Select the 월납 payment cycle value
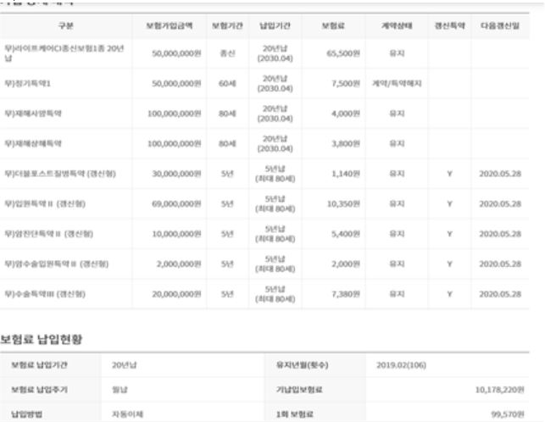The width and height of the screenshot is (545, 422). click(x=120, y=390)
